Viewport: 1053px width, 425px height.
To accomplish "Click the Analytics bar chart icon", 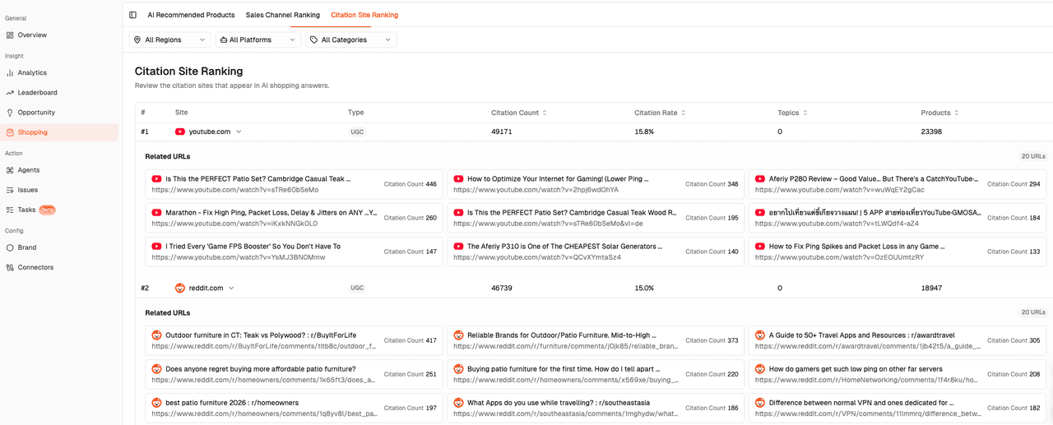I will [10, 72].
